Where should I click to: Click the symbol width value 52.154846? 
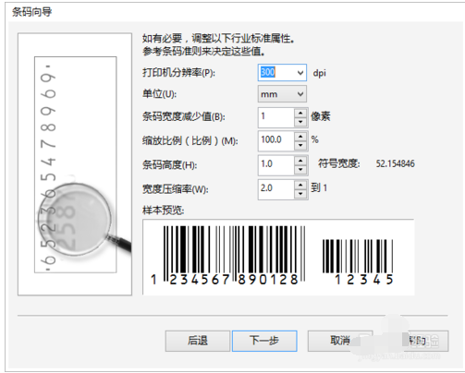pos(395,163)
